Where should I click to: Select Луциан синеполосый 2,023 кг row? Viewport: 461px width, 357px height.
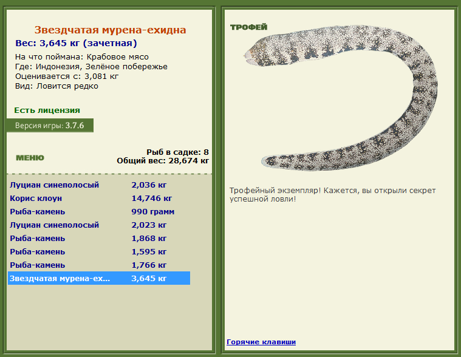point(99,225)
